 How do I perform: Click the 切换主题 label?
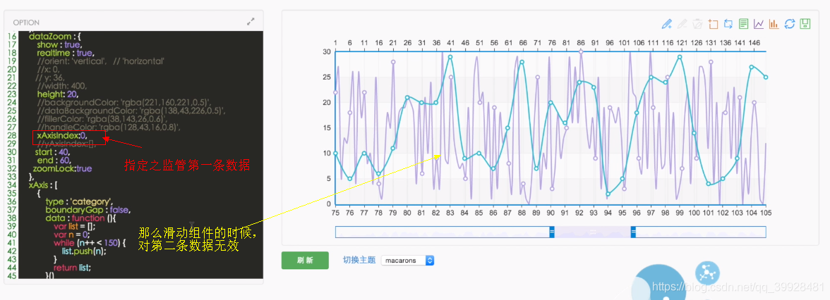point(359,261)
